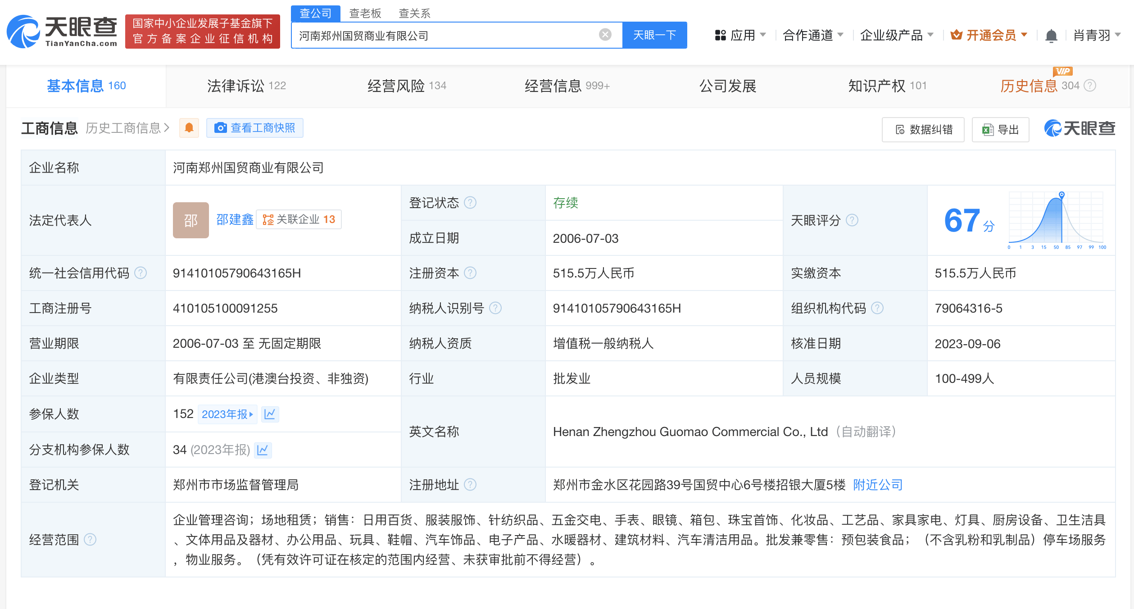Switch to the 公司发展 tab

click(728, 86)
